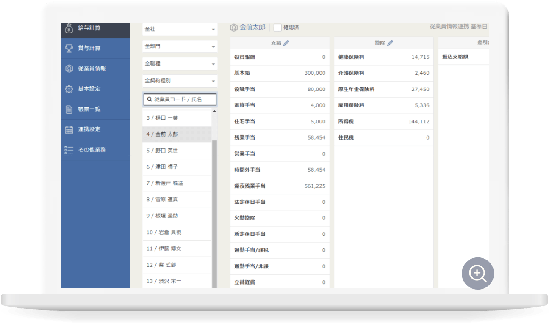The image size is (549, 323).
Task: Click the 住宅手当 amount 5,000
Action: click(318, 121)
